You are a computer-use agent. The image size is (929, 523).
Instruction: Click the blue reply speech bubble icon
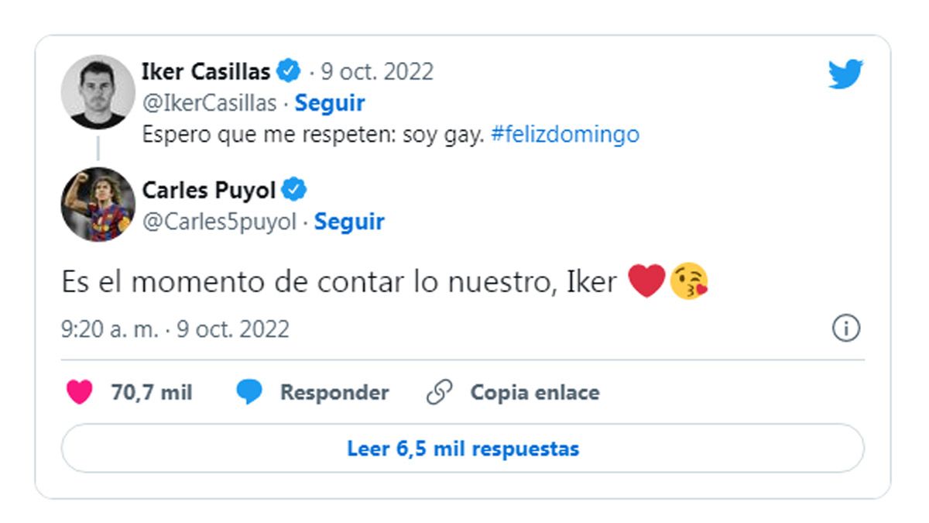(x=249, y=393)
